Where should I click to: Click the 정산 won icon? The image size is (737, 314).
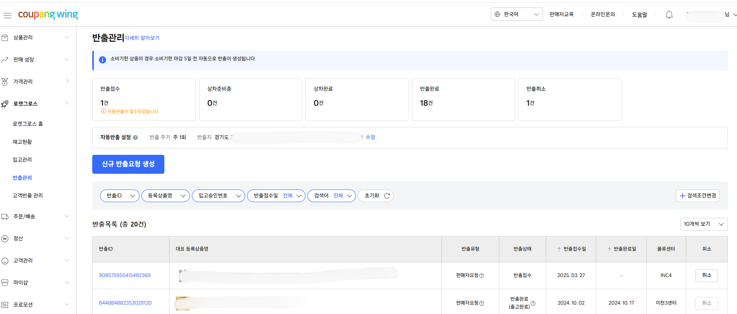[5, 238]
